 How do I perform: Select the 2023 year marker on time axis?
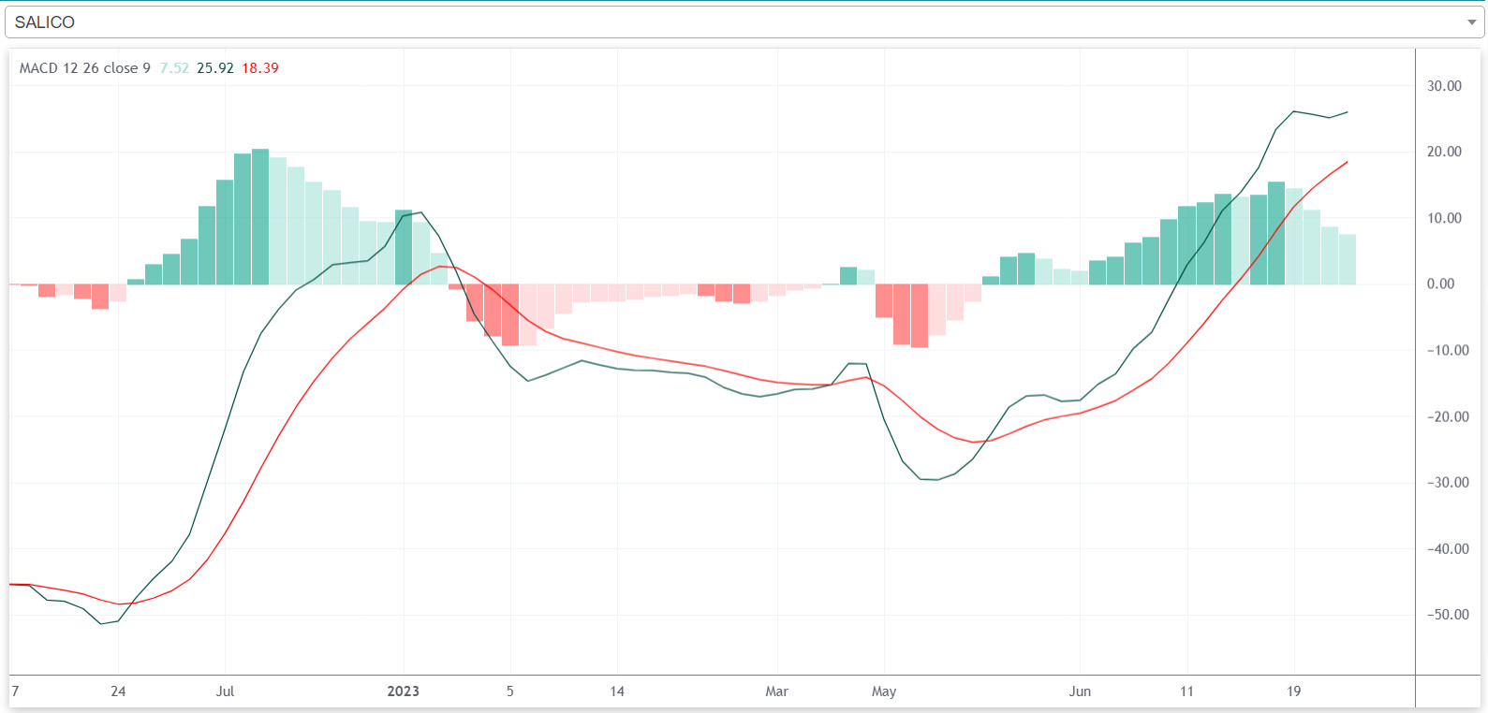(x=404, y=691)
